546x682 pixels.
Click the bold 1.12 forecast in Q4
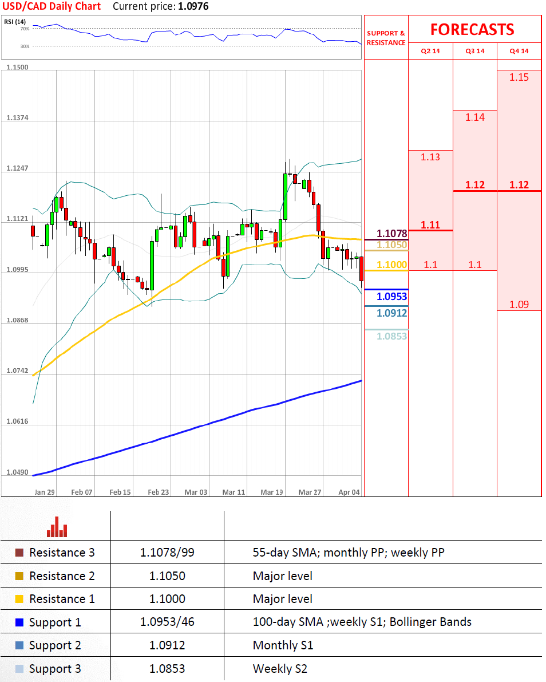click(x=519, y=185)
